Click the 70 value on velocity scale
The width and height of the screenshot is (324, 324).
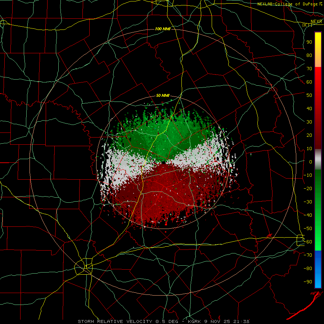pyautogui.click(x=309, y=69)
